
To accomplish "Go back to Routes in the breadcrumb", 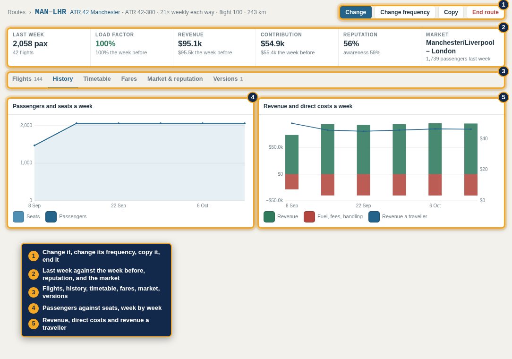I will 17,12.
